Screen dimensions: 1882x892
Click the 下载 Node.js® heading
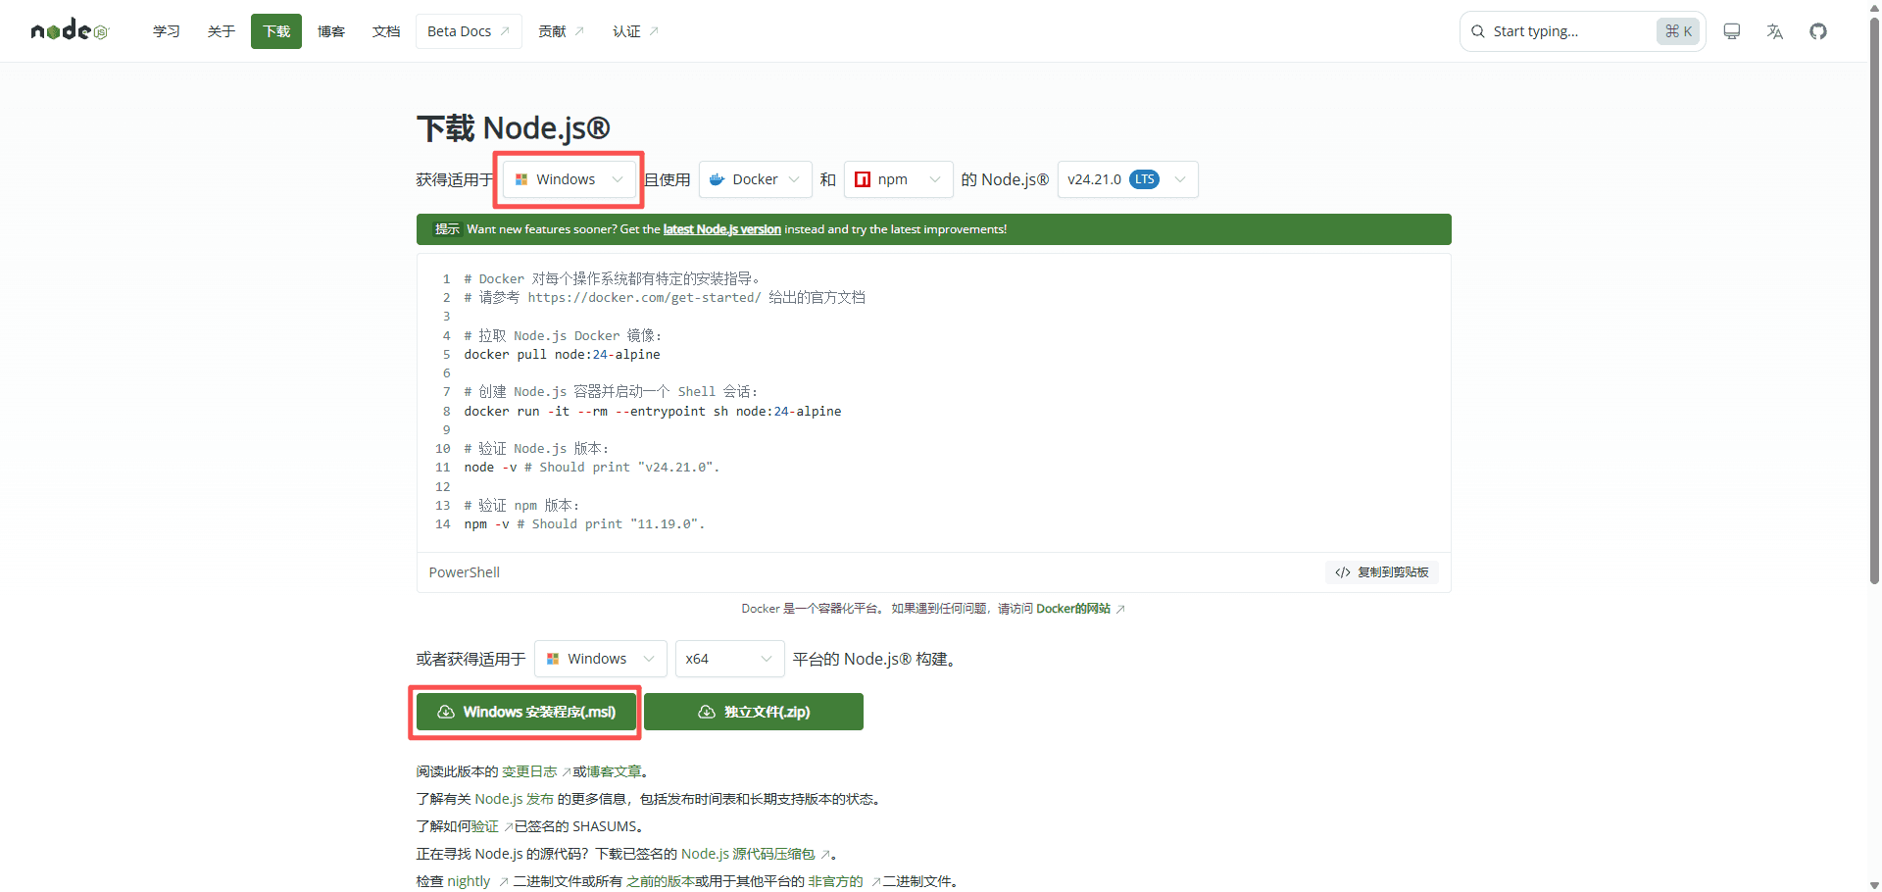514,128
